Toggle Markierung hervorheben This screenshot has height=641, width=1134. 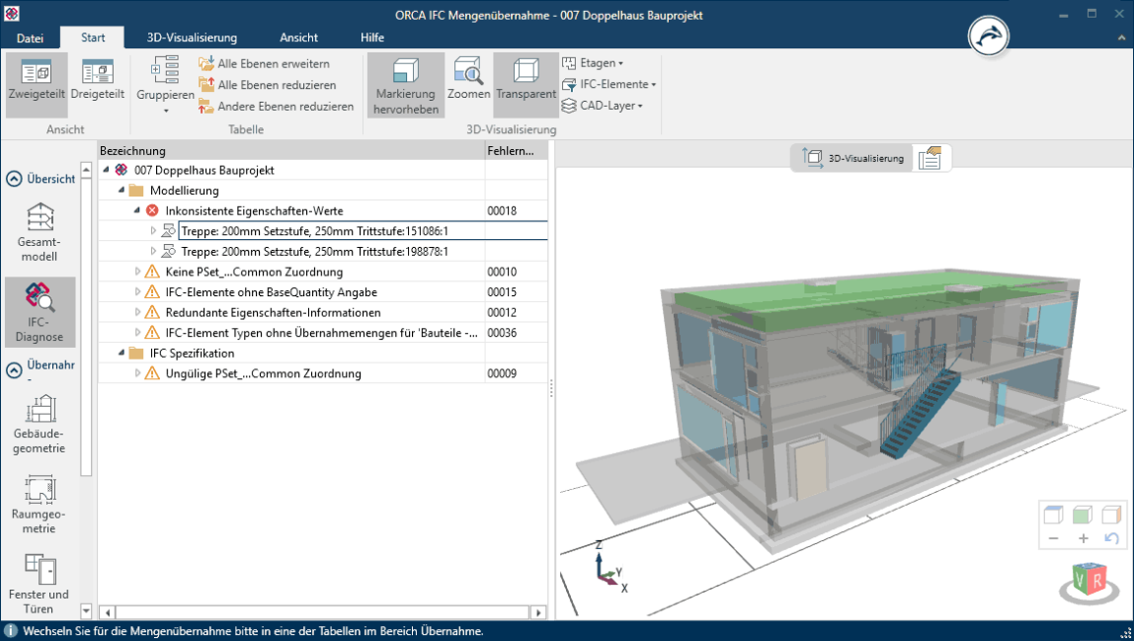(x=406, y=85)
